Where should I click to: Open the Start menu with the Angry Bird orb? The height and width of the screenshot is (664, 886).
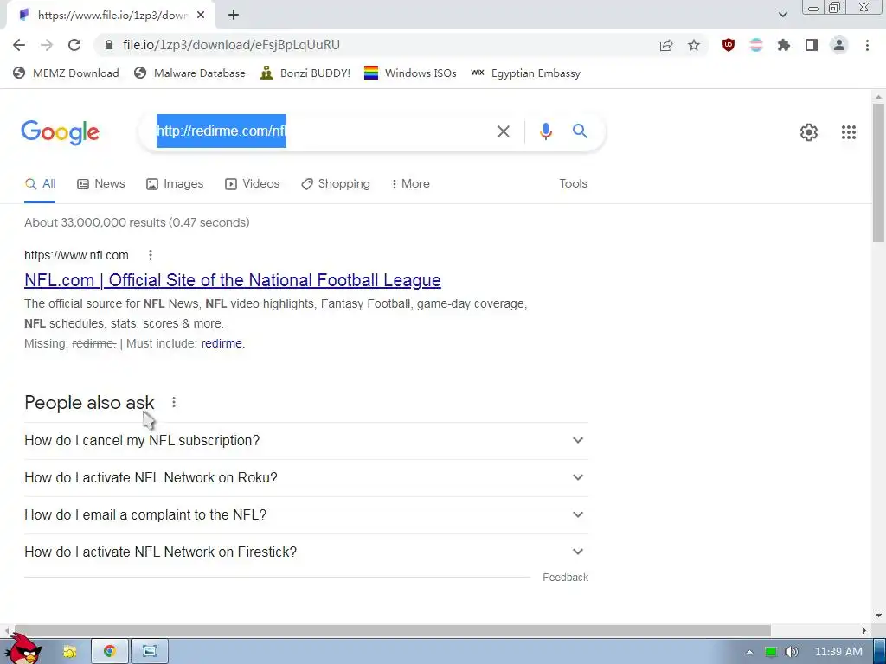click(x=23, y=649)
